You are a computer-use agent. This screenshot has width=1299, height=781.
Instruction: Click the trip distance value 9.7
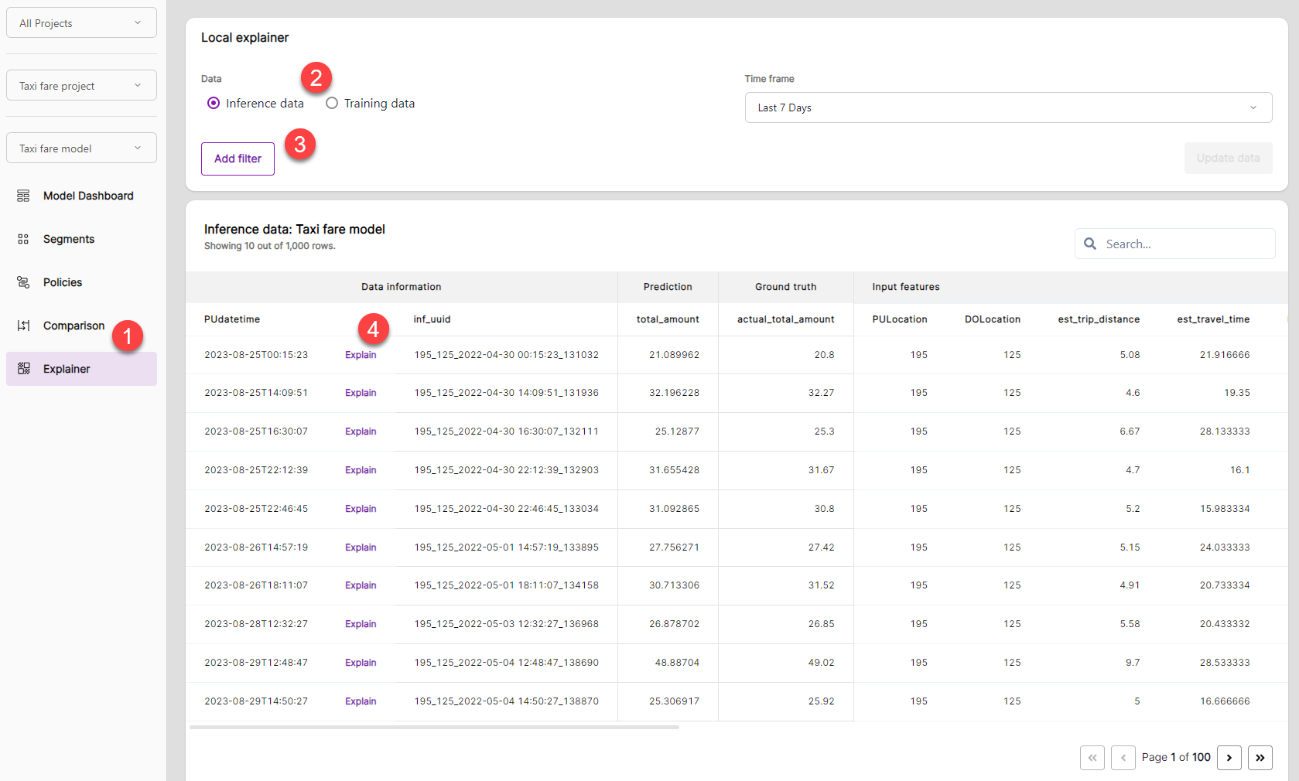[x=1133, y=663]
